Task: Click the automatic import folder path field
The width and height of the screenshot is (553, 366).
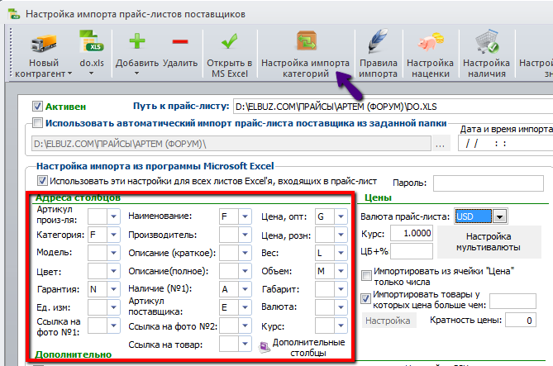Action: (231, 144)
